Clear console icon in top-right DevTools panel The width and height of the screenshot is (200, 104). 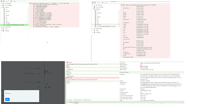95,3
